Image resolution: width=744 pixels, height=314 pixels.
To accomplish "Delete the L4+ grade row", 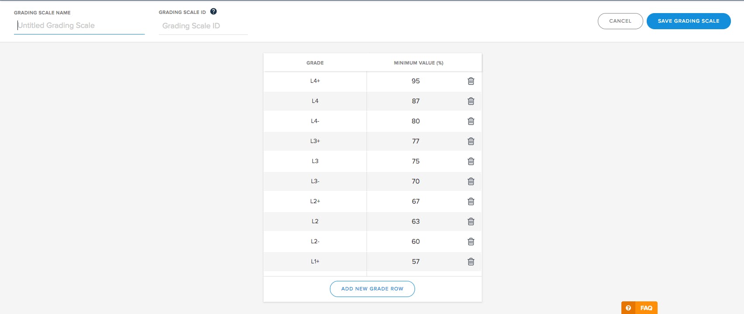I will tap(471, 81).
